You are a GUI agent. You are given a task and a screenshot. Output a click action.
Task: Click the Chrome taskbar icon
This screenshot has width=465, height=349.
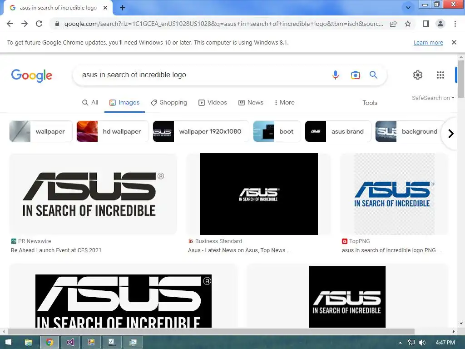(x=49, y=342)
